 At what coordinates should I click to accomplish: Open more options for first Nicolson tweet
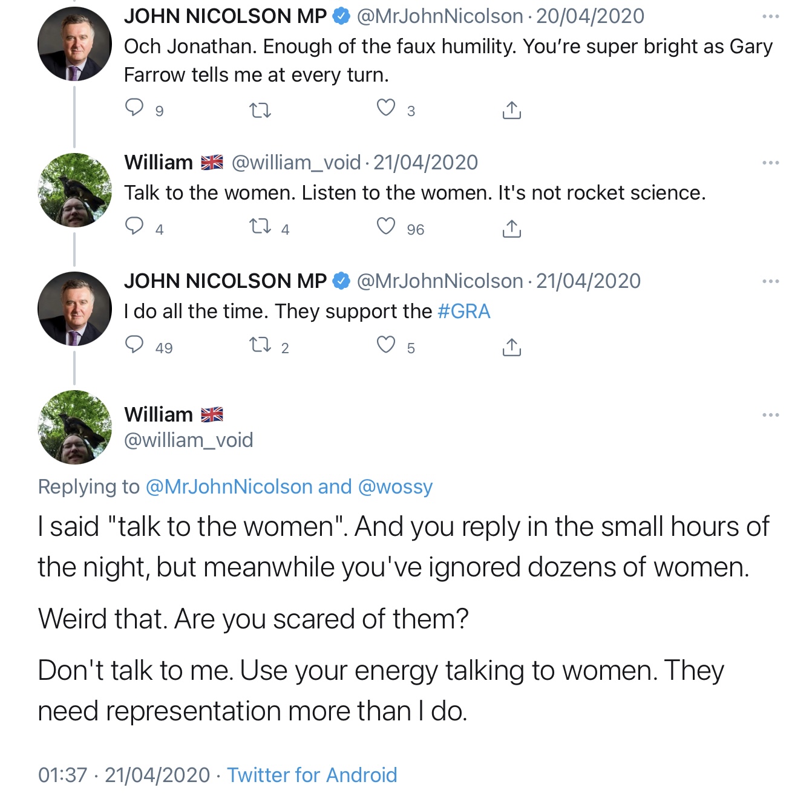click(770, 16)
